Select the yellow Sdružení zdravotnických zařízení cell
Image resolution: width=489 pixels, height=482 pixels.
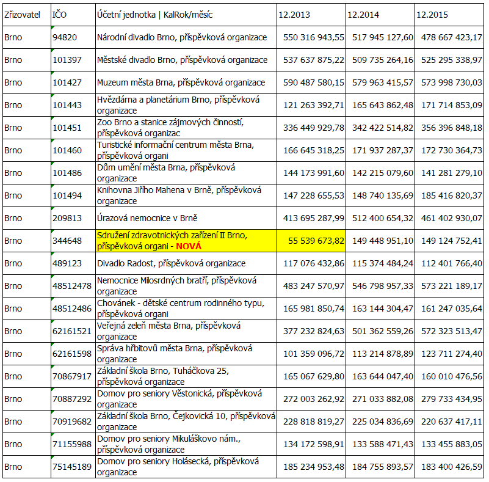186,241
